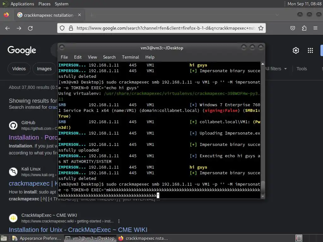Reload the Google search page
The image size is (323, 242).
tap(30, 28)
